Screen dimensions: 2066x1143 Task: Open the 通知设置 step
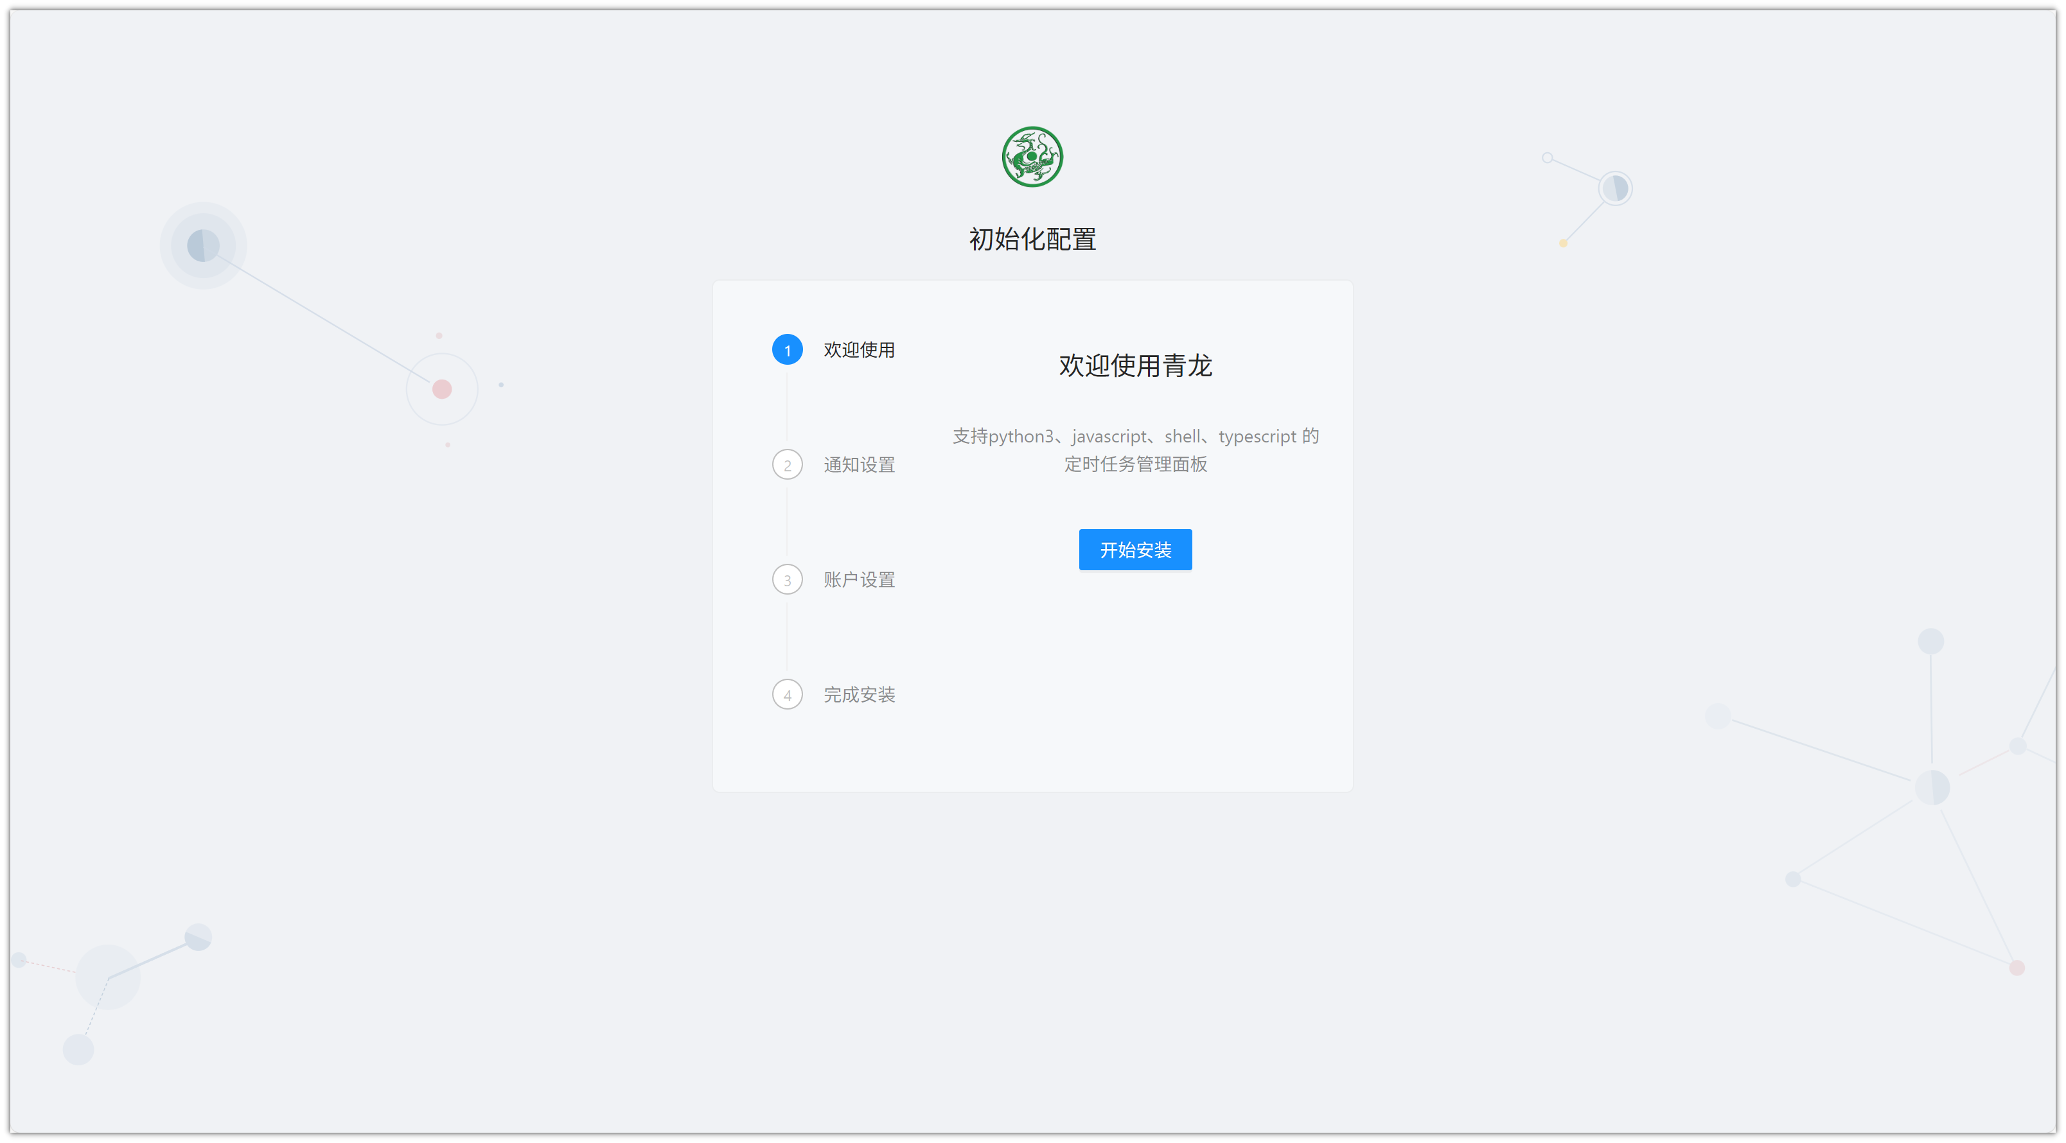pyautogui.click(x=858, y=465)
